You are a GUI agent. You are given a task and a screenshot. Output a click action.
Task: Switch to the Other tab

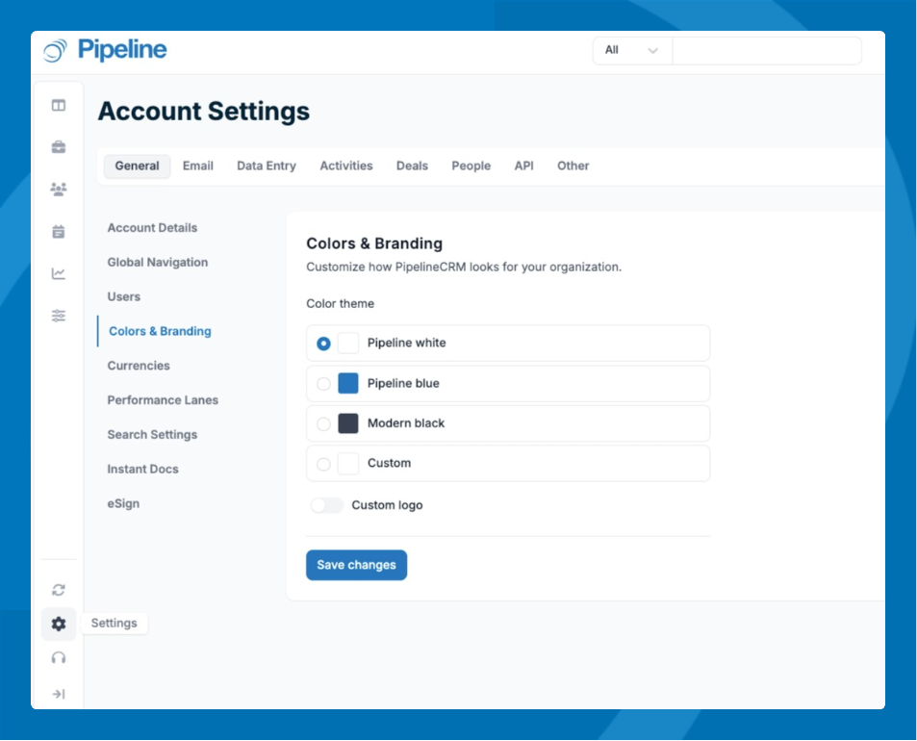573,166
